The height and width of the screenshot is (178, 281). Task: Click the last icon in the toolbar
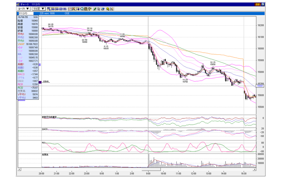click(x=112, y=9)
